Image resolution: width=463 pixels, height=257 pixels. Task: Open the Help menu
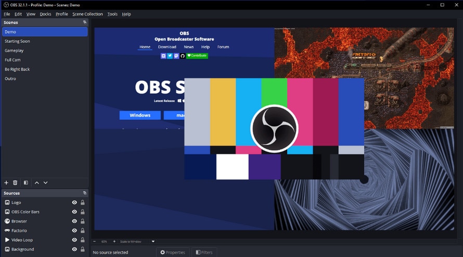click(126, 14)
